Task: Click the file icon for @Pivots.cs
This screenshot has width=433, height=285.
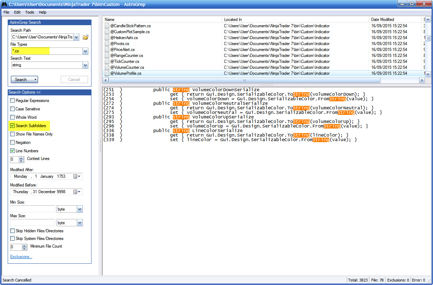Action: (107, 44)
